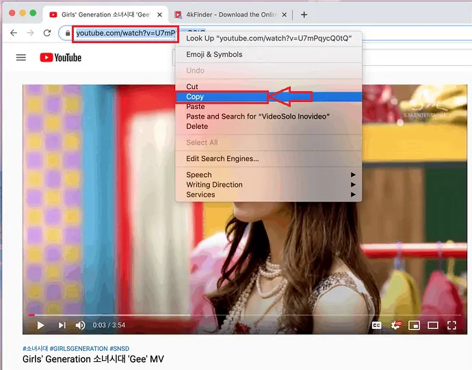Click the #GIRLSGENERATION hashtag link
The image size is (472, 370).
[77, 349]
